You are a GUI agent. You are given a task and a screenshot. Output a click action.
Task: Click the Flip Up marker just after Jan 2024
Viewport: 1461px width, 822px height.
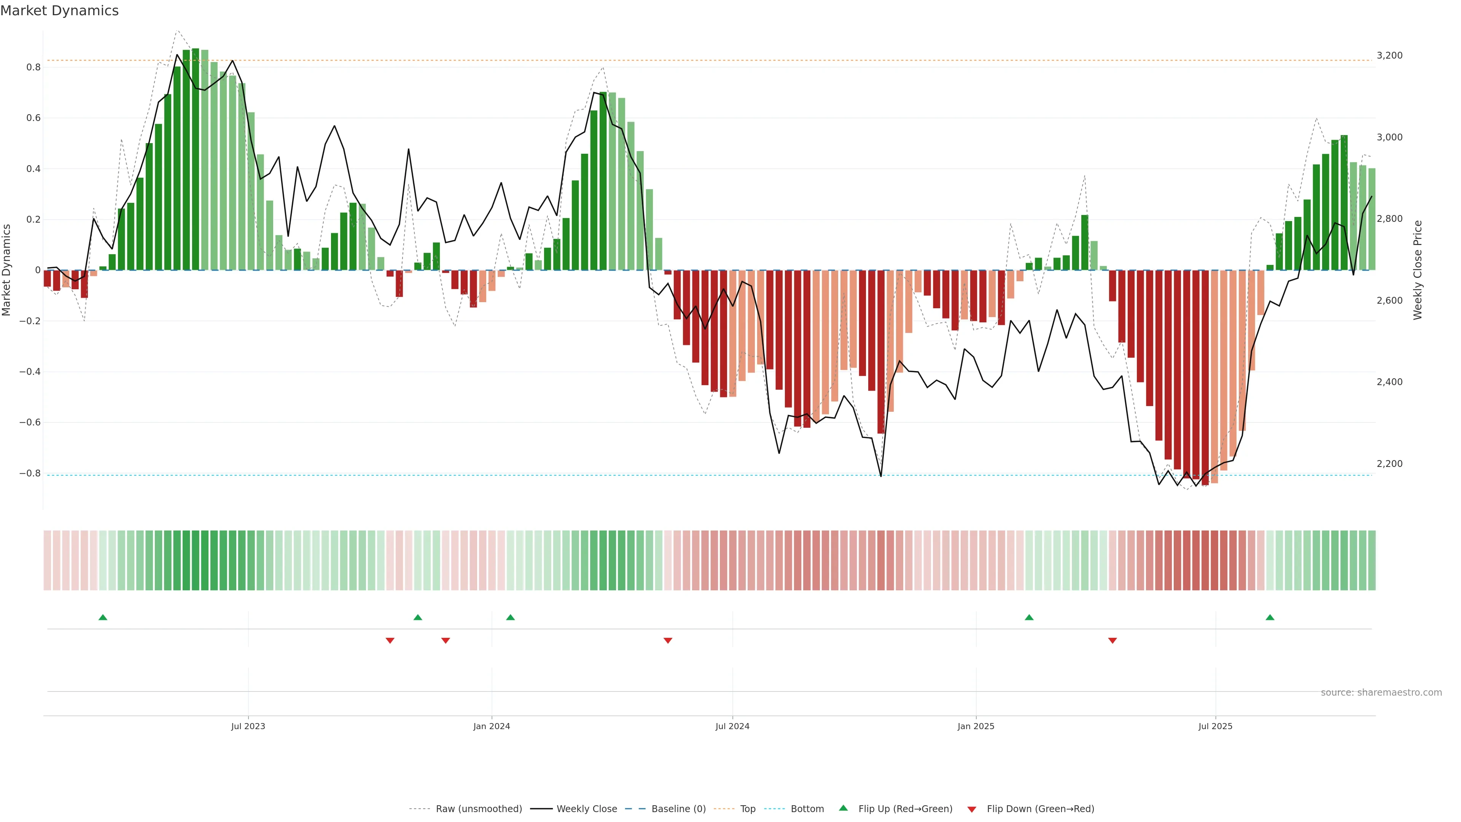tap(511, 617)
